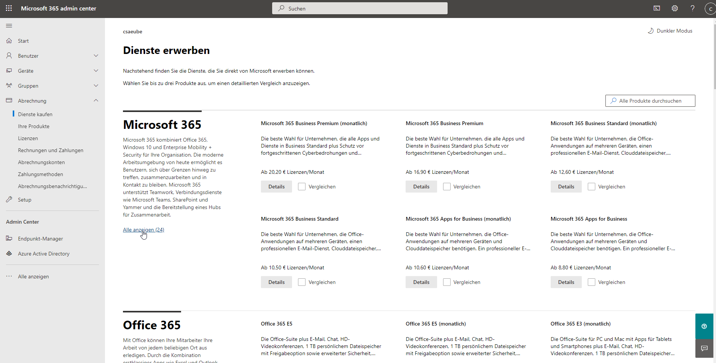Image resolution: width=716 pixels, height=363 pixels.
Task: Open settings gear in header
Action: [675, 8]
